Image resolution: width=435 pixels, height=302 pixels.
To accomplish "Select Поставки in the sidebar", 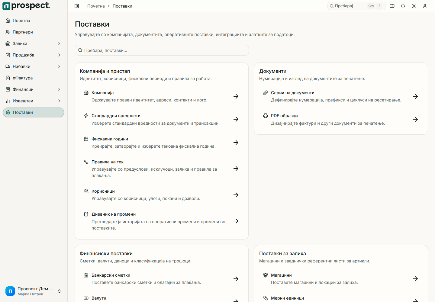I will [x=34, y=112].
